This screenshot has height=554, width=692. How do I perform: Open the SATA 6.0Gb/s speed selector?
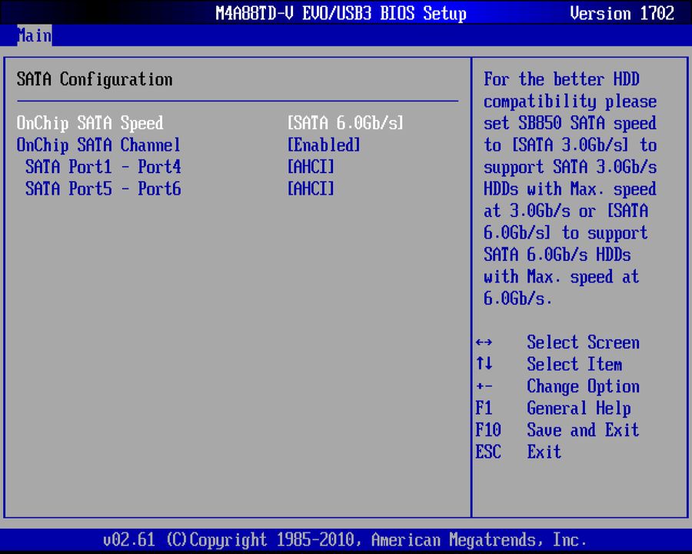[x=344, y=123]
